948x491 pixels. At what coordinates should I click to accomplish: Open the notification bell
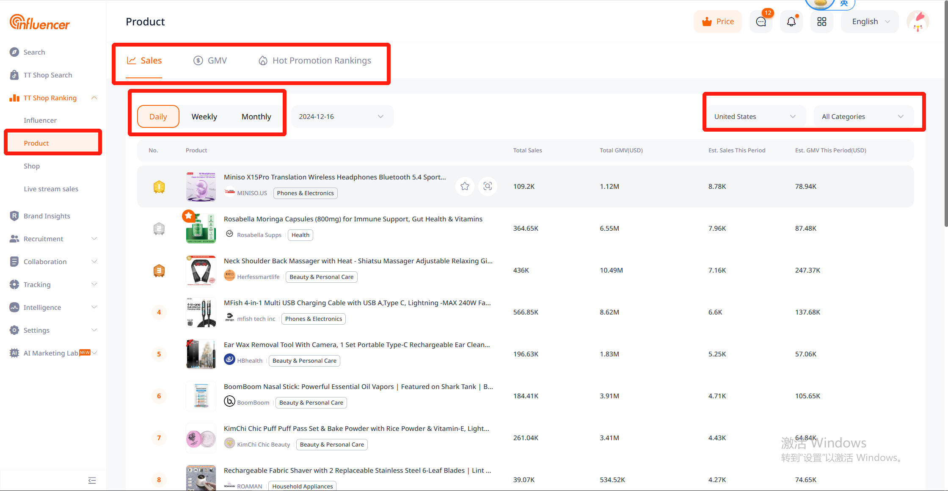coord(791,22)
